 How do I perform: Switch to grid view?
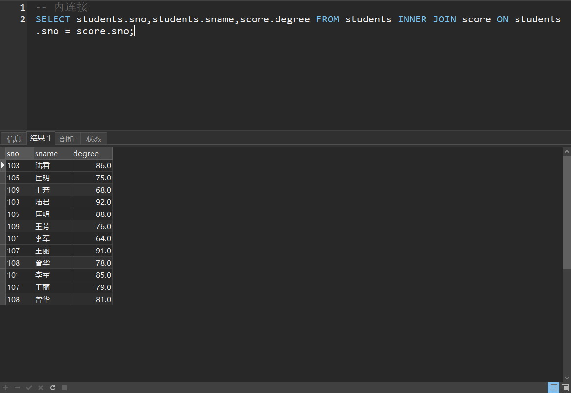(553, 388)
